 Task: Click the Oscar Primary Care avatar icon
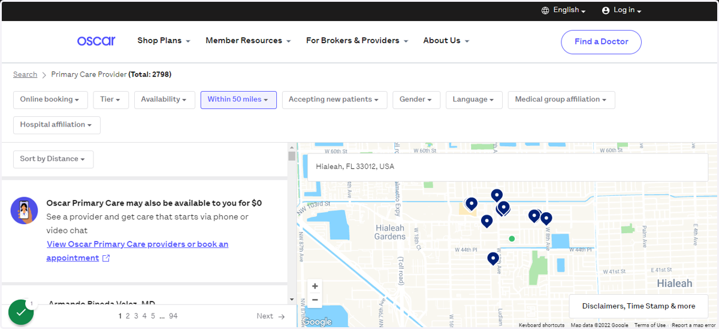coord(24,210)
